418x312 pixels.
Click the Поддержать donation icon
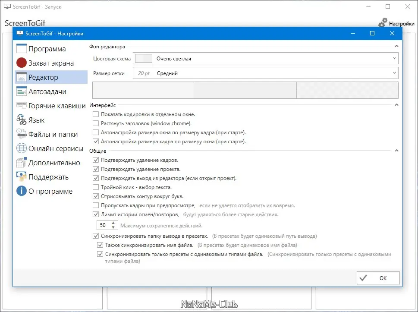click(21, 176)
